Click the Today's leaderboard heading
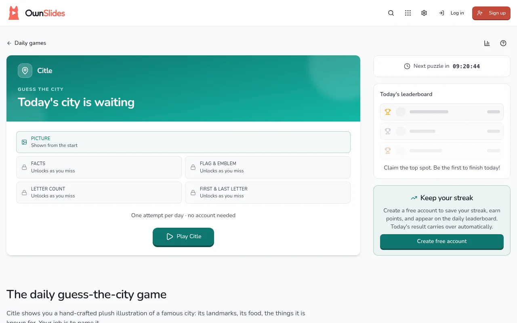The width and height of the screenshot is (517, 323). [406, 94]
